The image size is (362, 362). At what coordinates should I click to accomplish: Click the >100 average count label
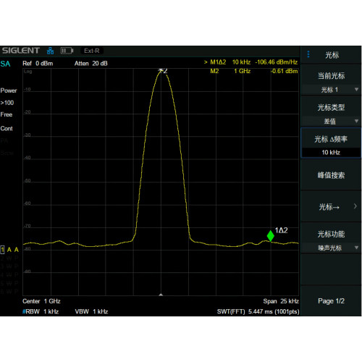tap(7, 103)
